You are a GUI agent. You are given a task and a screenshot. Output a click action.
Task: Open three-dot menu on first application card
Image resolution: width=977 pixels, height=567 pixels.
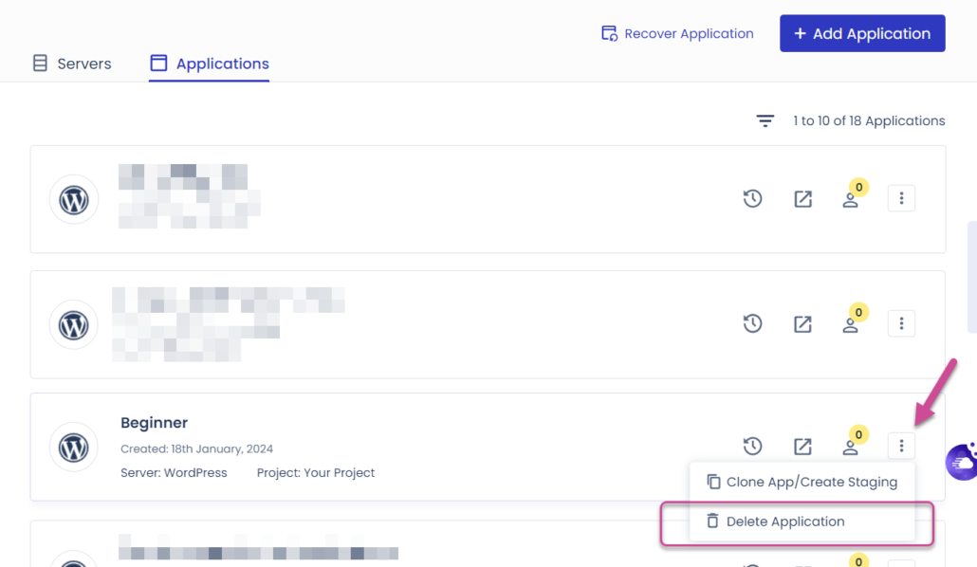[901, 199]
